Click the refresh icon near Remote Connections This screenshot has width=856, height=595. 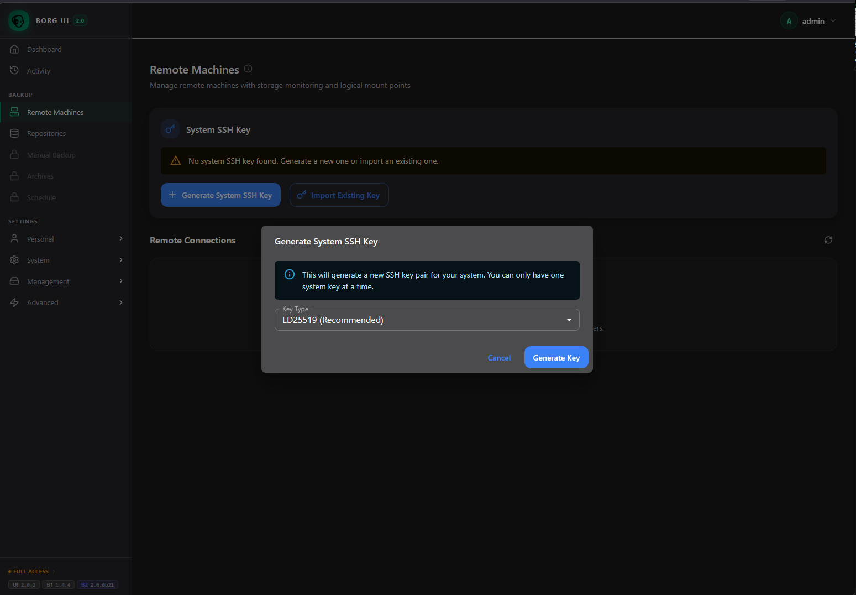828,240
